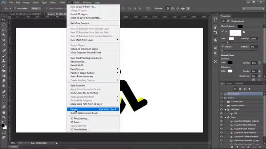Select the Eraser tool
Image resolution: width=266 pixels, height=149 pixels.
coord(4,71)
